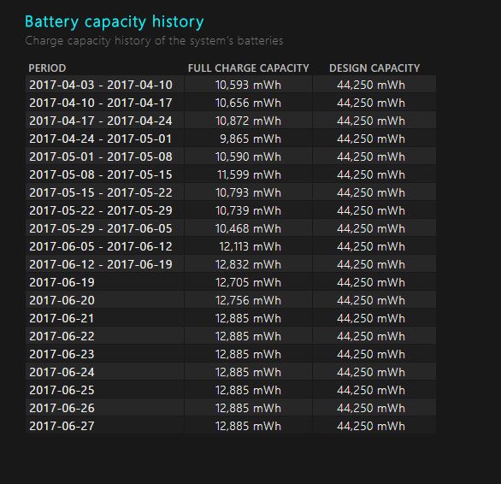Click design capacity in the 2017-06-23 row

(371, 354)
